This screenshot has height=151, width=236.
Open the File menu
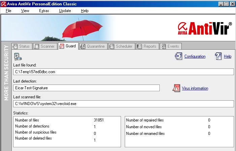click(x=8, y=11)
